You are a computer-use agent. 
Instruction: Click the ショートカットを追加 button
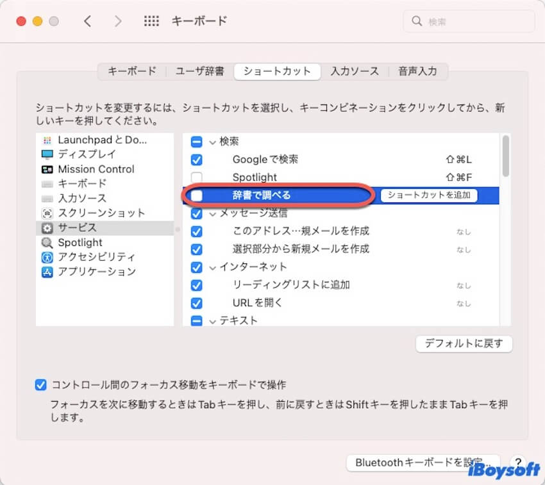click(429, 195)
